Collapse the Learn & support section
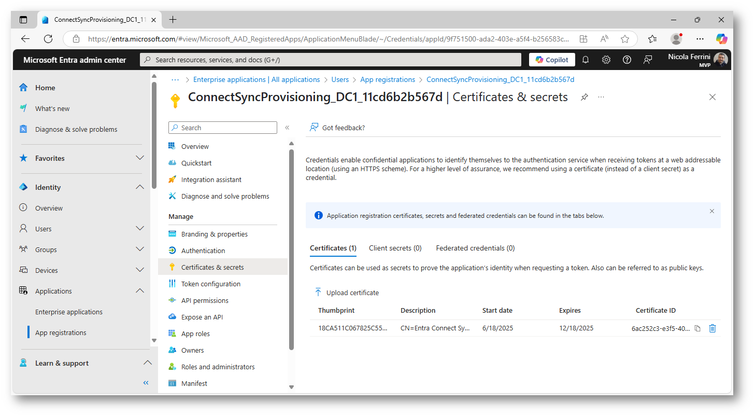The width and height of the screenshot is (755, 417). tap(148, 363)
